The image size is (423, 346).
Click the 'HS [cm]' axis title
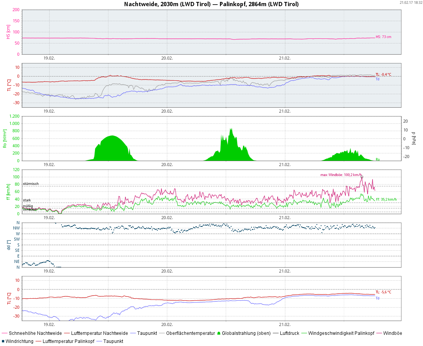8,32
